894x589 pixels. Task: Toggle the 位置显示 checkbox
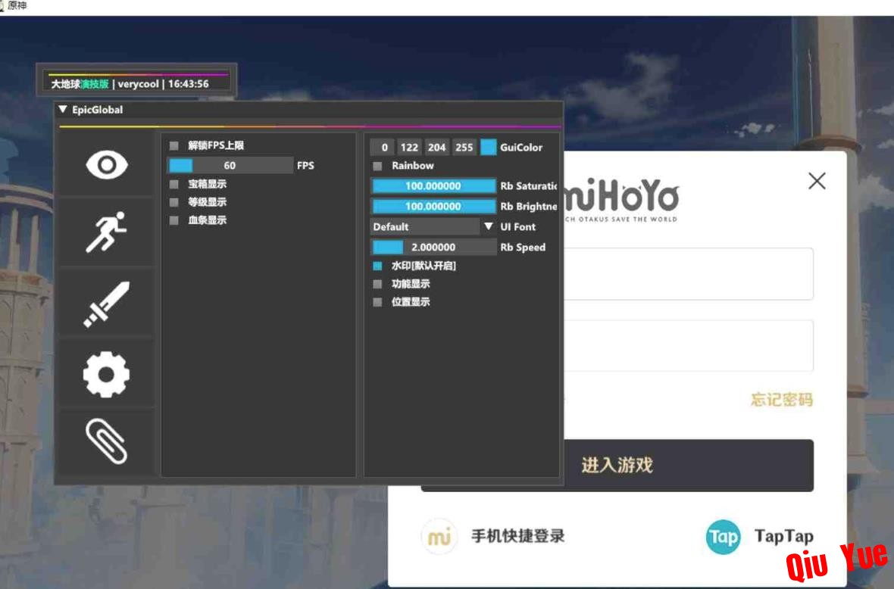tap(377, 303)
